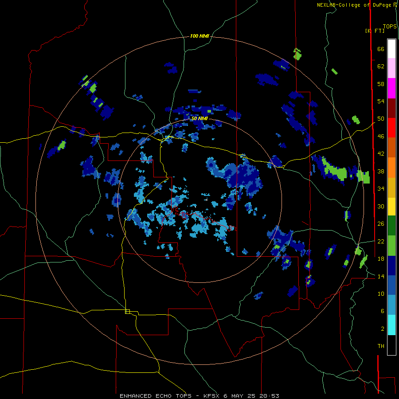Click the magenta legend swatch
Image resolution: width=399 pixels, height=399 pixels.
click(x=391, y=88)
